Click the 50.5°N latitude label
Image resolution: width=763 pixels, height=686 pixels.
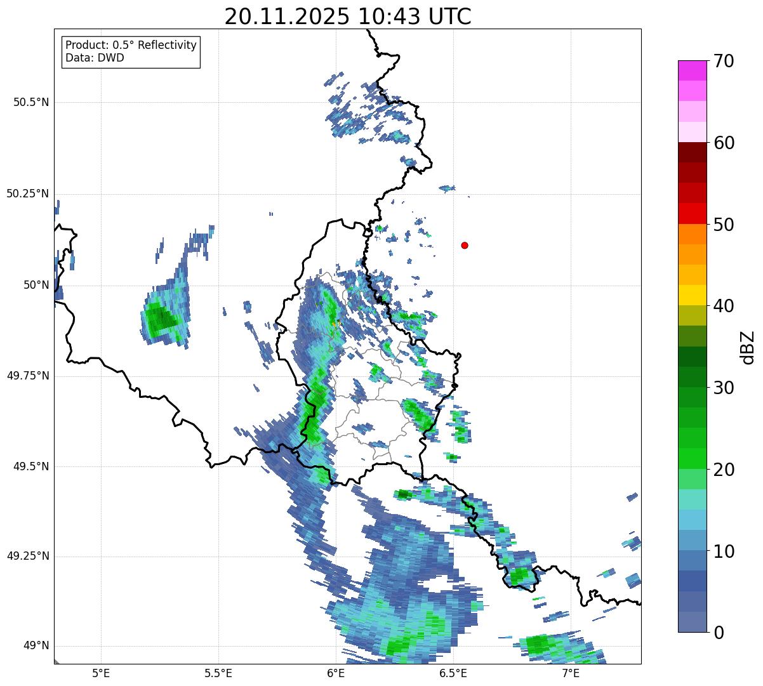point(31,102)
